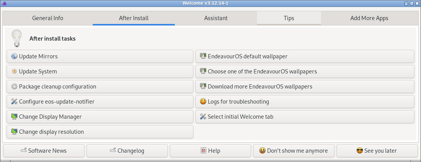
Task: Click the globe icon on Update Mirrors
Action: tap(14, 56)
